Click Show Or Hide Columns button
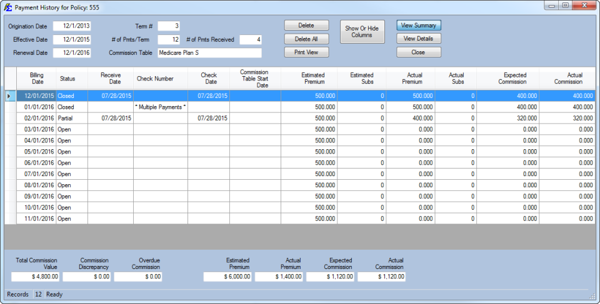Viewport: 600px width, 304px height. 362,32
